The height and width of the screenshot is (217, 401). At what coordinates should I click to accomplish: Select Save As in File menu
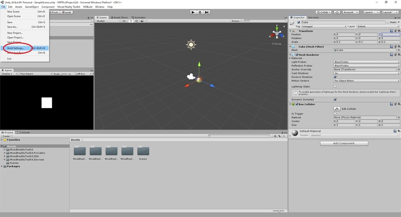point(25,27)
